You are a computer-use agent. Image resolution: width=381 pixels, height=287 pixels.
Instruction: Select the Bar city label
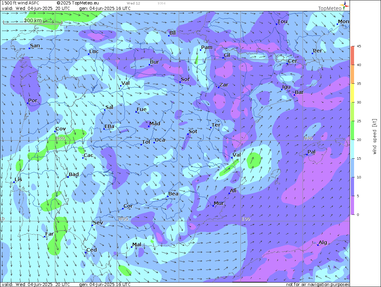point(299,92)
